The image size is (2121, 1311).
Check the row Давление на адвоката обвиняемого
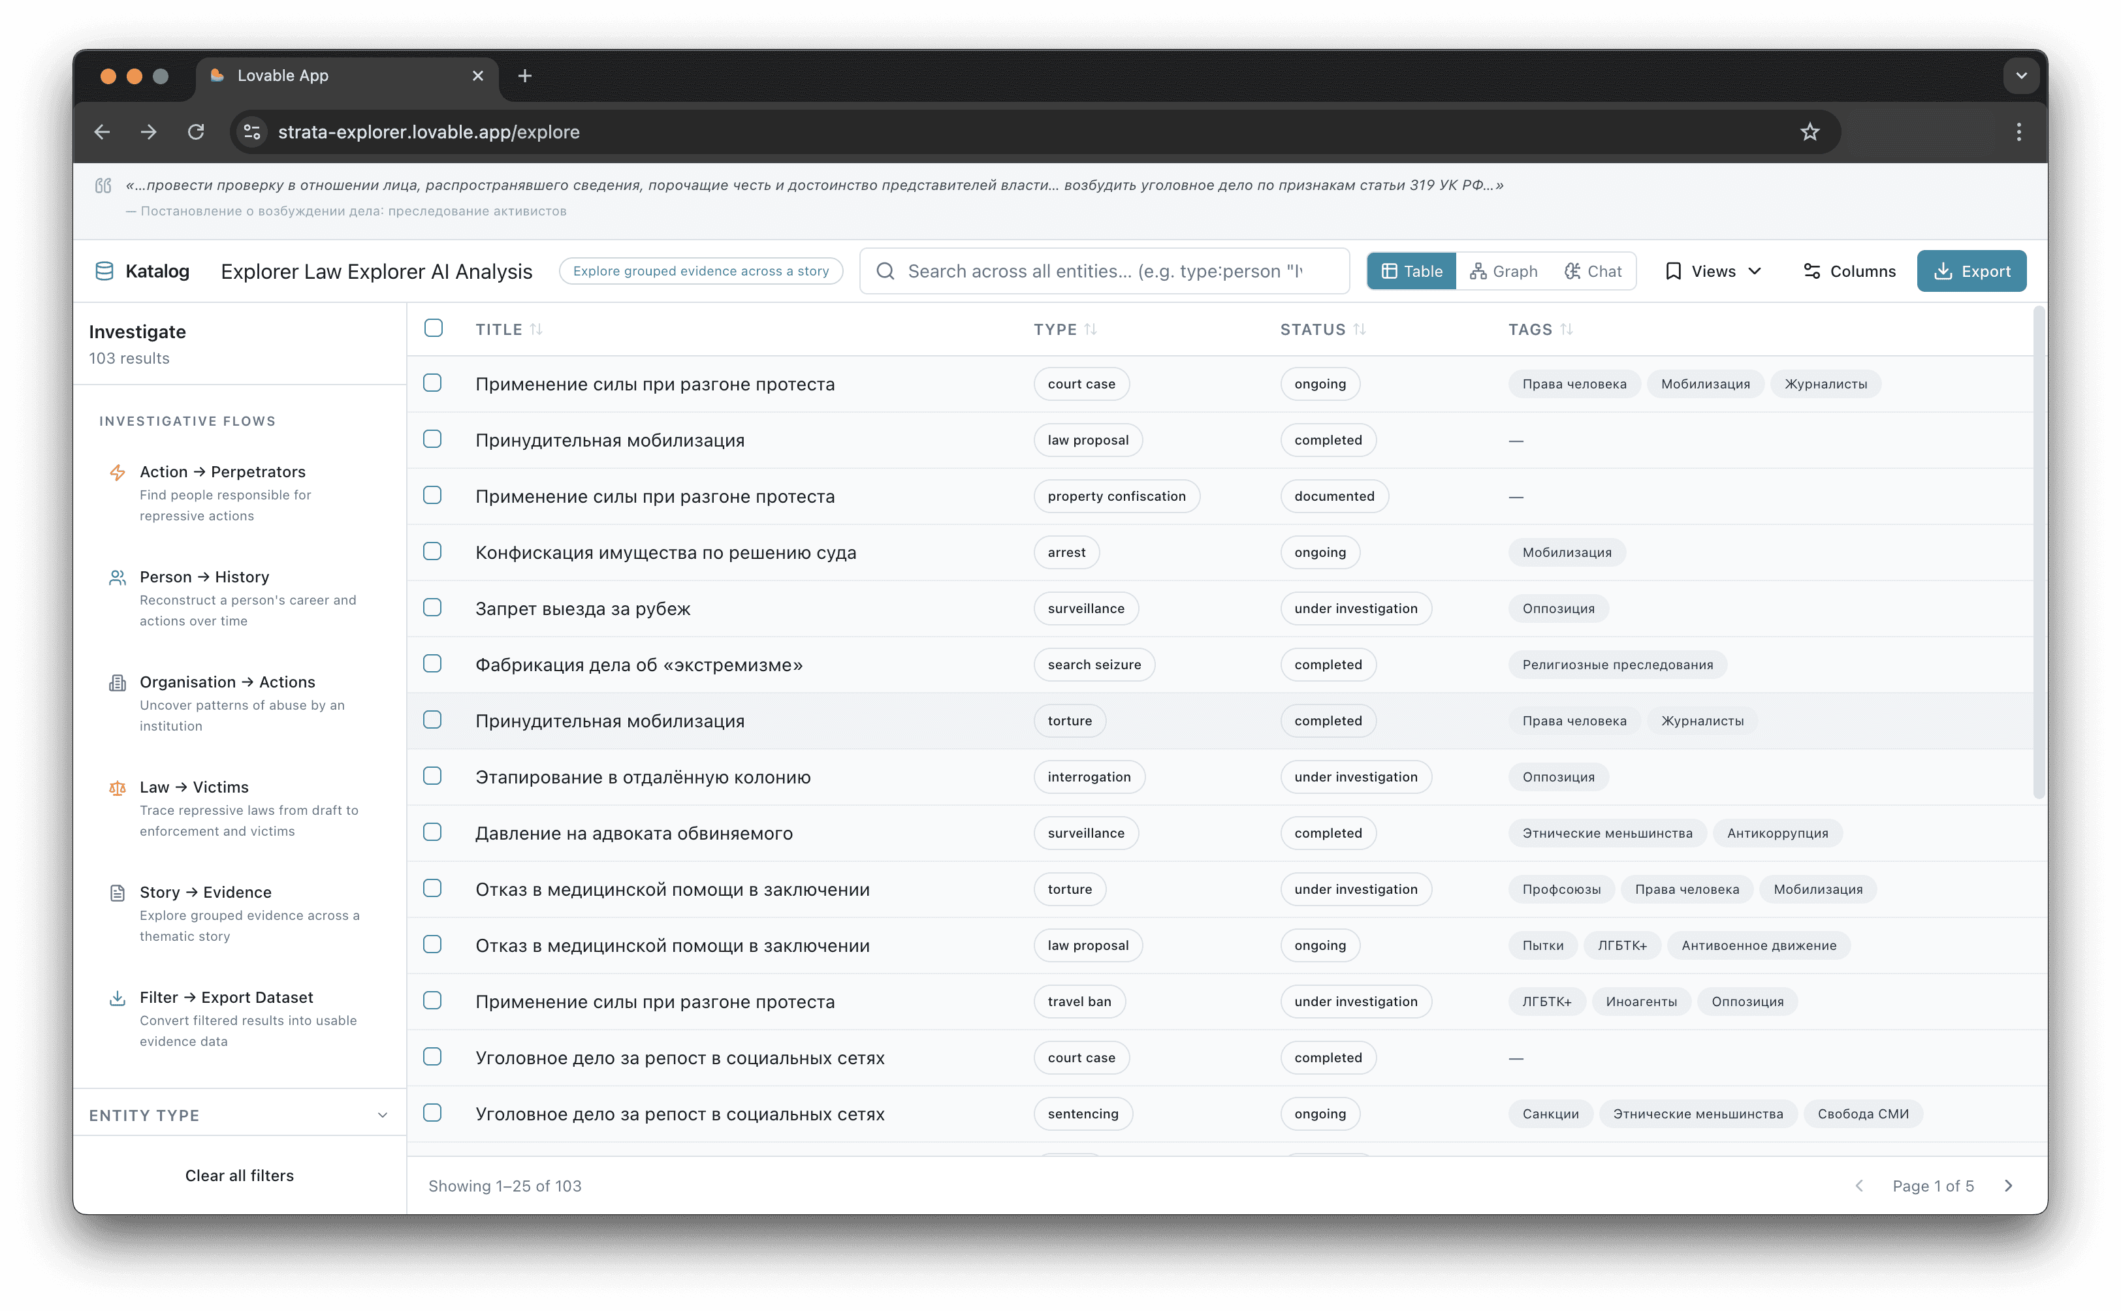(433, 832)
